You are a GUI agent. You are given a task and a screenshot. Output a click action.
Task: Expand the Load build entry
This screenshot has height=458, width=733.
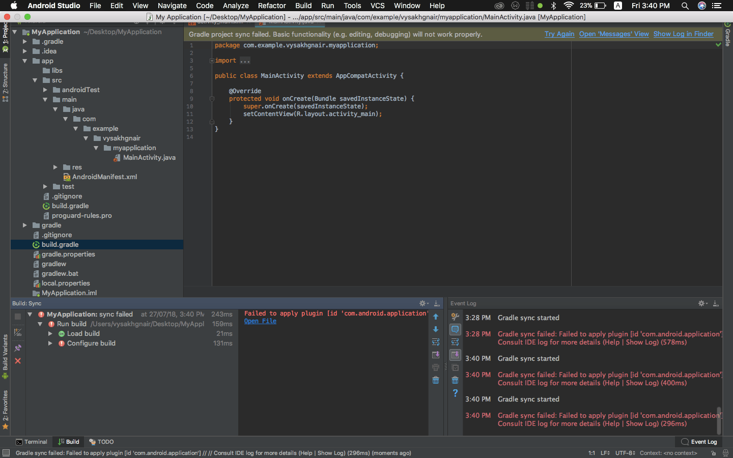49,333
